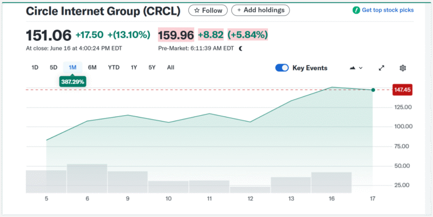The height and width of the screenshot is (217, 433).
Task: Click the pre-market moon icon
Action: (240, 49)
